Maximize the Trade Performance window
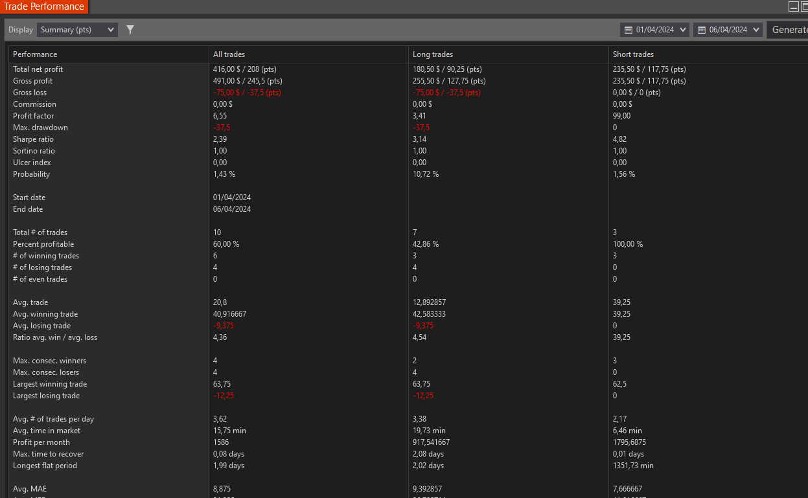 [x=804, y=6]
